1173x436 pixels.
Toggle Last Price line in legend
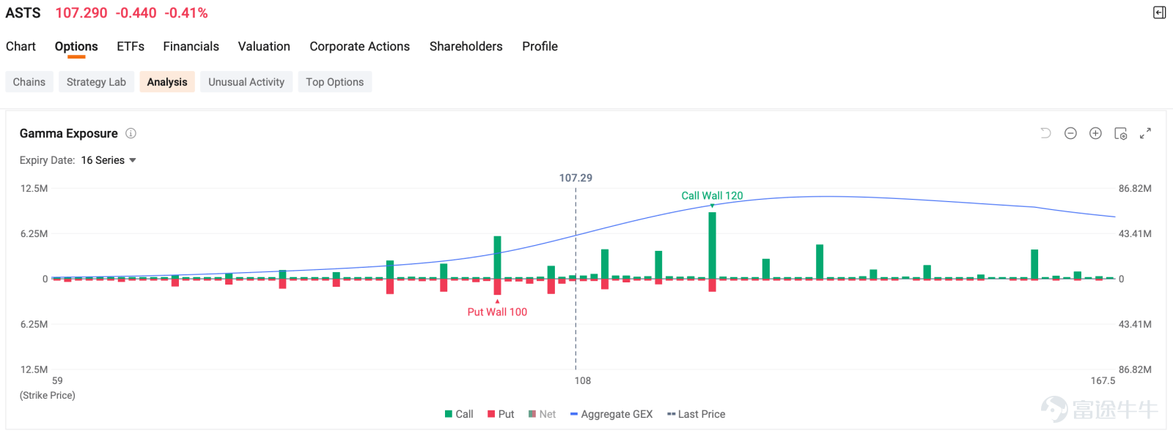coord(696,414)
